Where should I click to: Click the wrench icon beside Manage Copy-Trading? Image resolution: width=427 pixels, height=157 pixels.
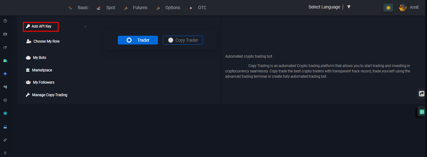pyautogui.click(x=28, y=95)
